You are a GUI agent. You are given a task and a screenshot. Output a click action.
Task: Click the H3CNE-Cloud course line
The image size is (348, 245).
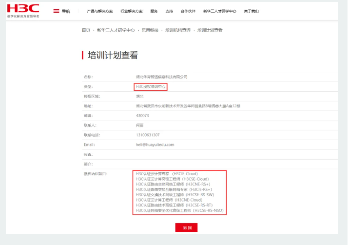(x=169, y=200)
